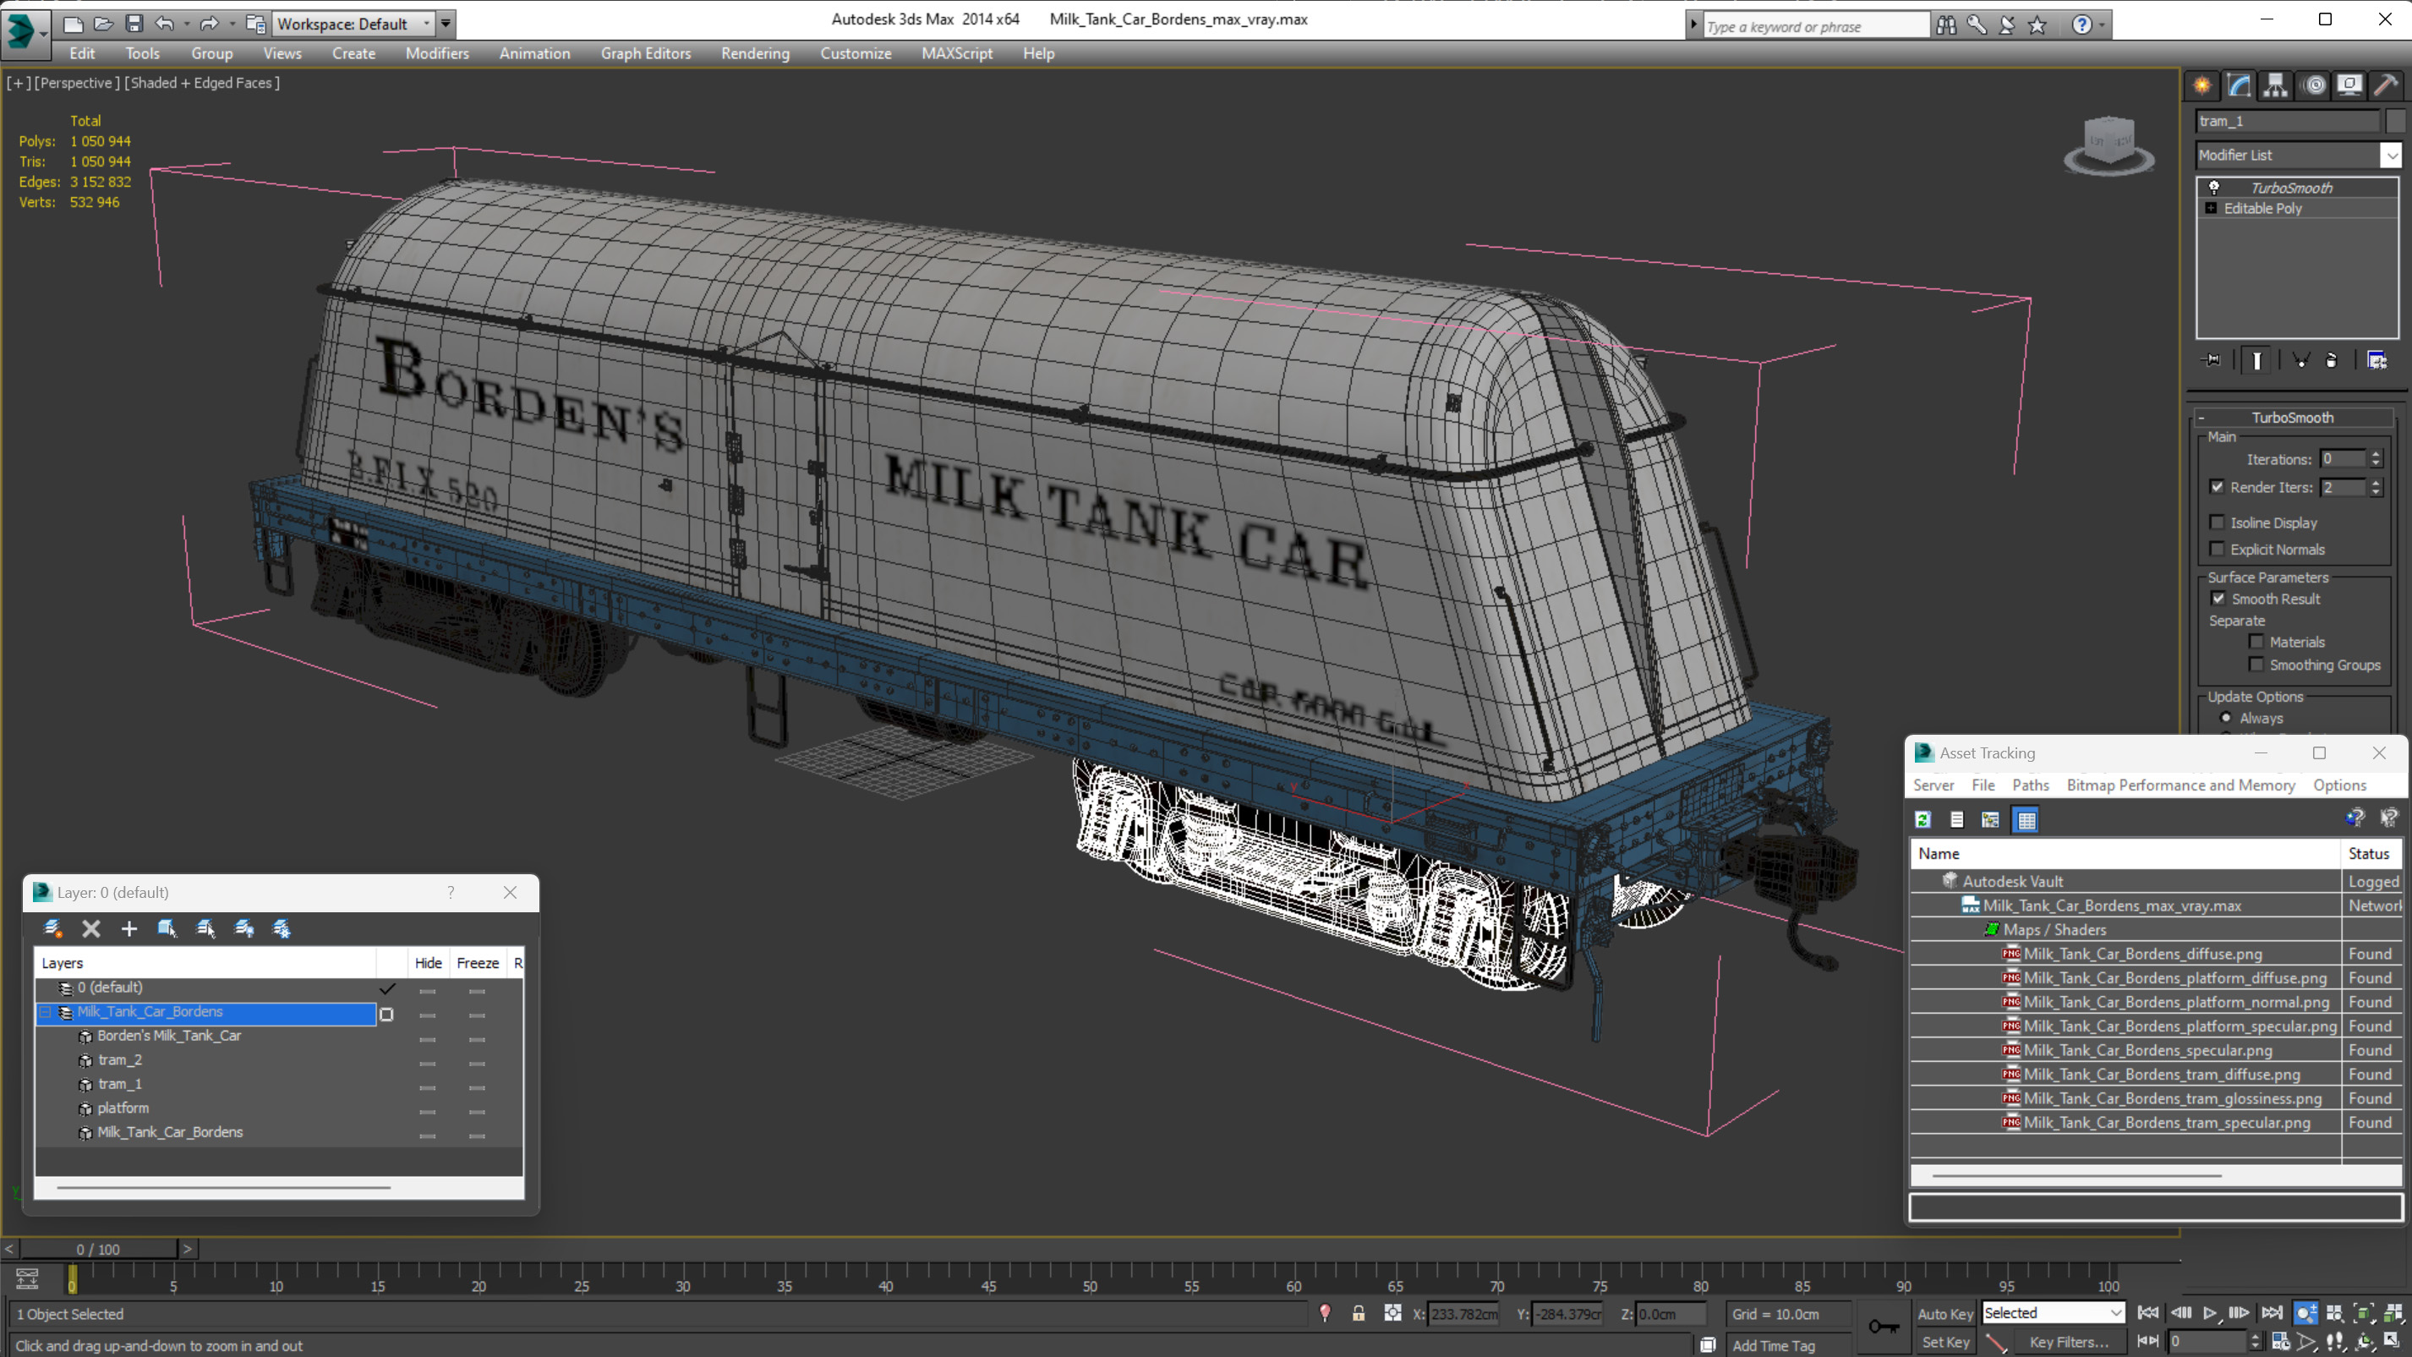The height and width of the screenshot is (1357, 2412).
Task: Open the Utilities hammer panel tab
Action: [x=2386, y=86]
